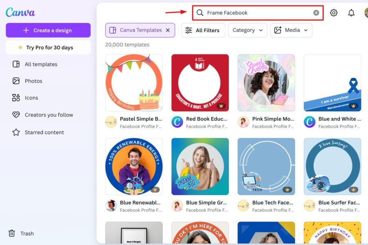
Task: Open the Canva home logo
Action: click(20, 12)
